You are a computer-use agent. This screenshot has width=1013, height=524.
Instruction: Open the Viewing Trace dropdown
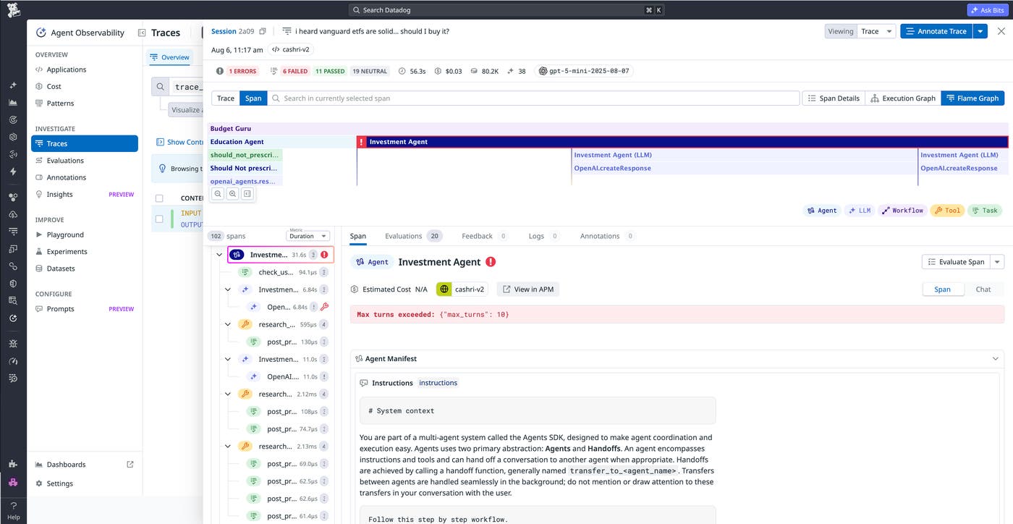877,31
